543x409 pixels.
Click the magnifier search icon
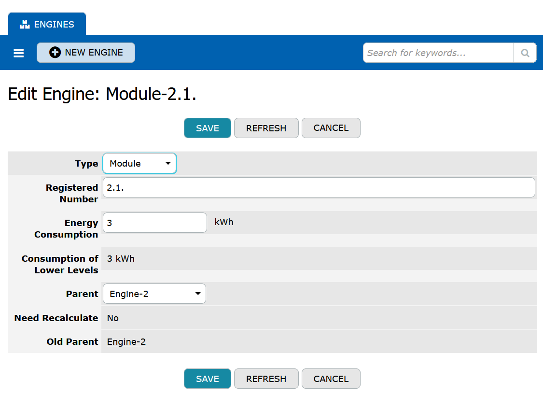525,53
